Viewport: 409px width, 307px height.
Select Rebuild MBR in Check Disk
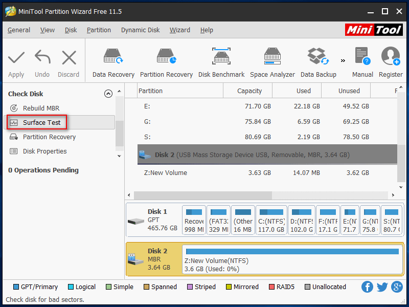pyautogui.click(x=41, y=108)
